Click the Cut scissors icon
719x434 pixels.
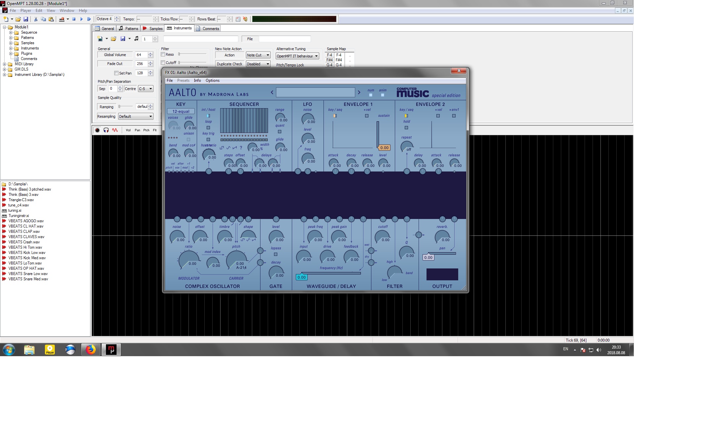(36, 19)
